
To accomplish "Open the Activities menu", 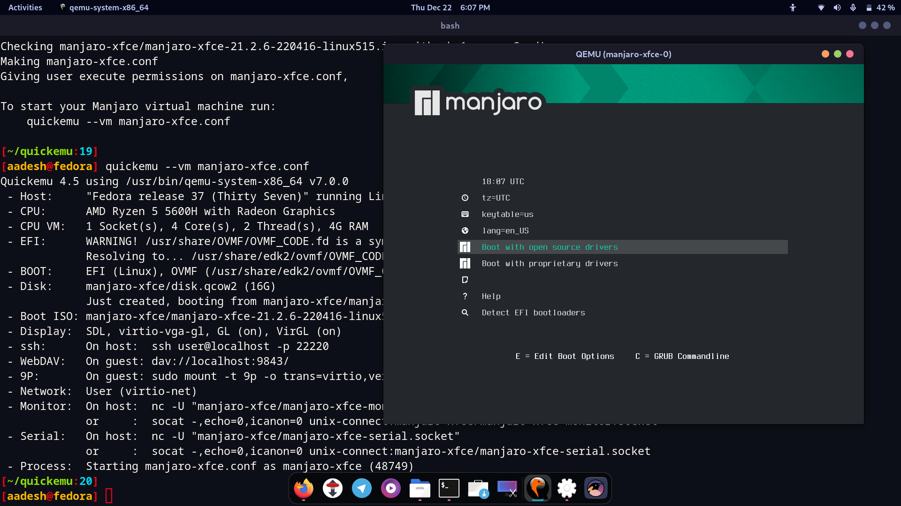I will click(x=25, y=7).
